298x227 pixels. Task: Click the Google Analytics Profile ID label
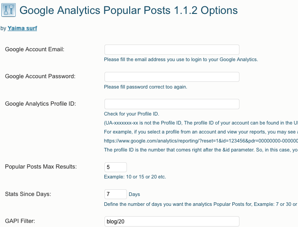coord(41,104)
